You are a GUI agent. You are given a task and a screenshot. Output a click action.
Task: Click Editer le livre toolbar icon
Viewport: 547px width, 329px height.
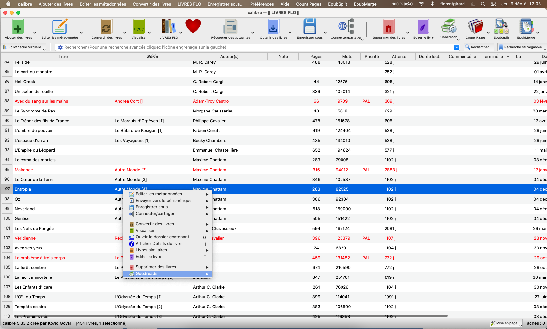click(423, 26)
